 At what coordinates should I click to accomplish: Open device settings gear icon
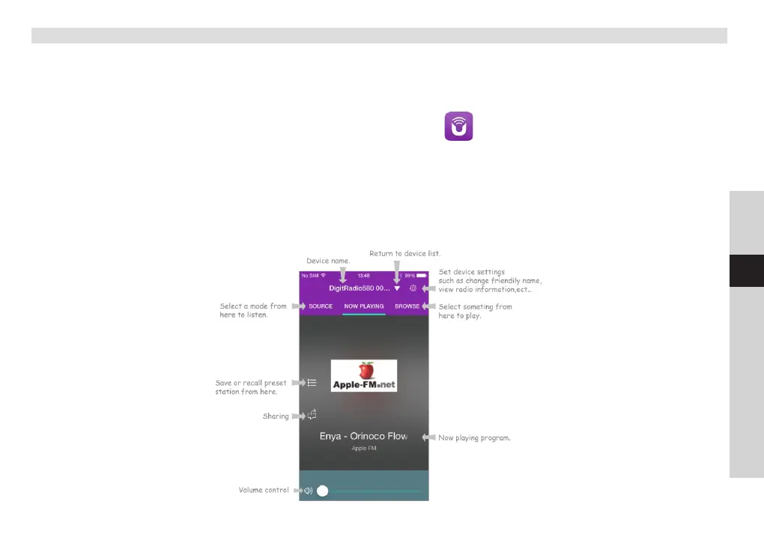[x=413, y=288]
